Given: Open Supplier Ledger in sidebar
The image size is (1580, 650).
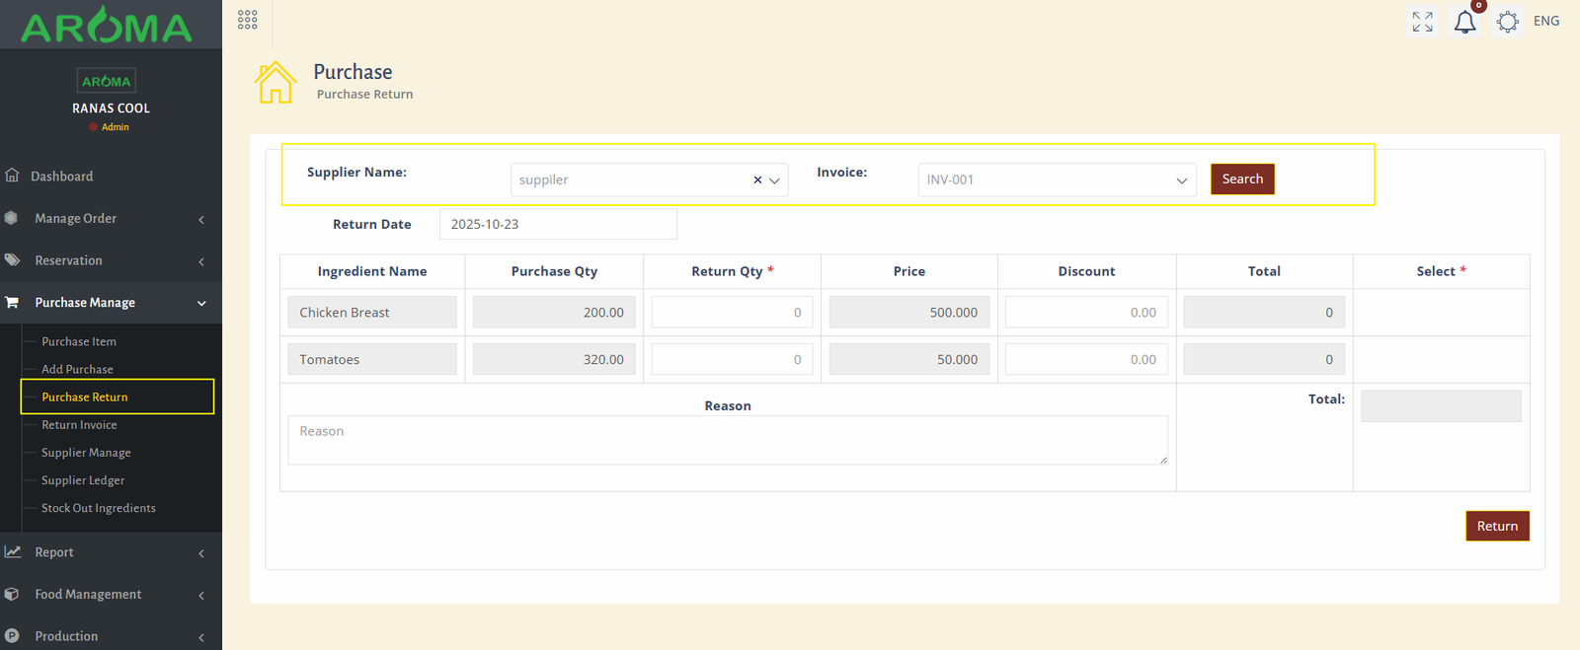Looking at the screenshot, I should pyautogui.click(x=83, y=480).
